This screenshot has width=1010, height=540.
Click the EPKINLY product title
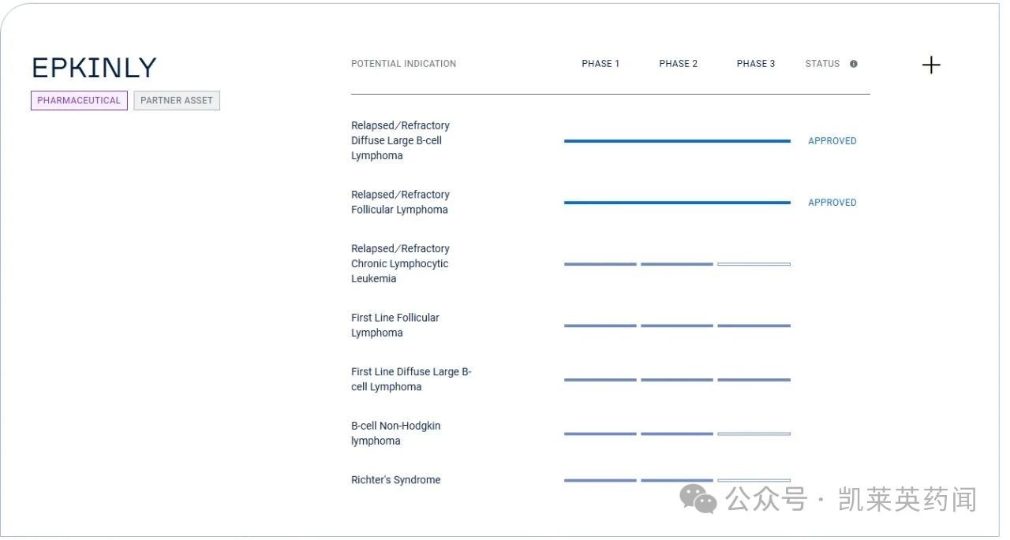pos(94,68)
